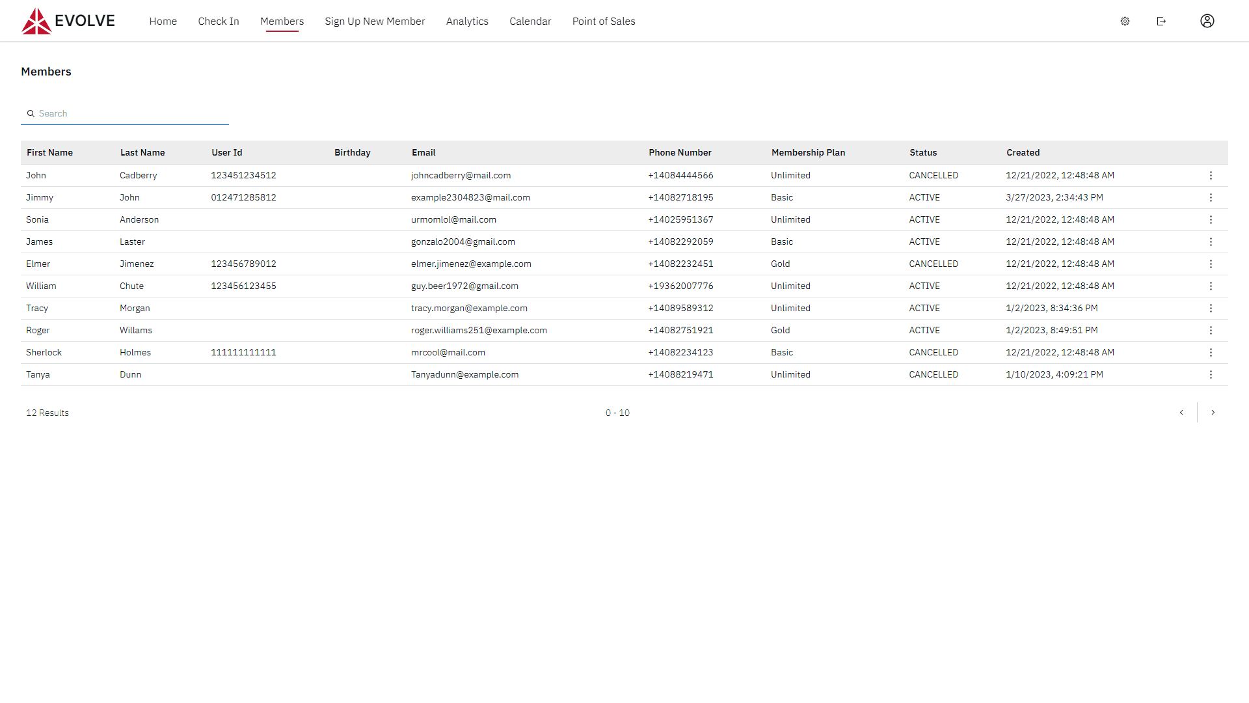Open account profile icon

[1207, 21]
